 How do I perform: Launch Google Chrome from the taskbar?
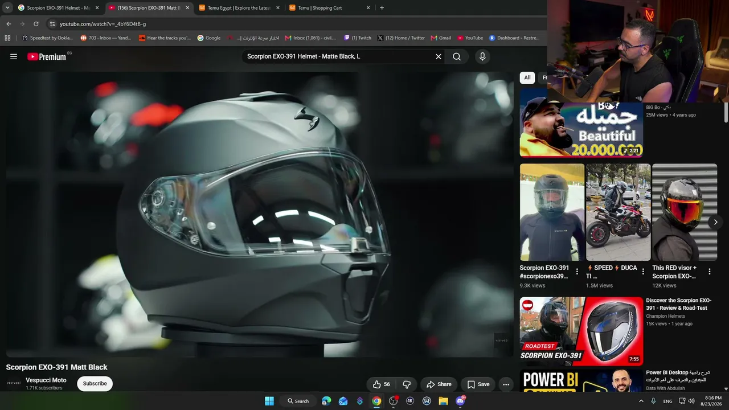tap(376, 401)
